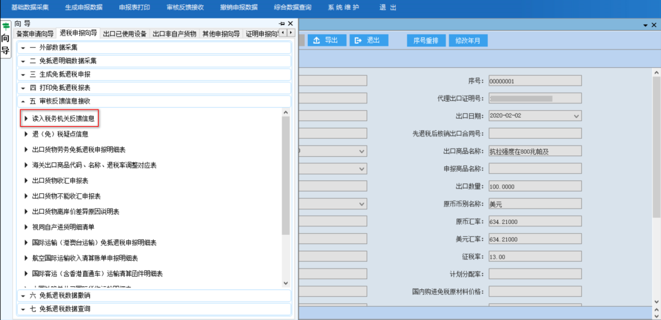Open the 出口日期 date dropdown

pos(576,116)
